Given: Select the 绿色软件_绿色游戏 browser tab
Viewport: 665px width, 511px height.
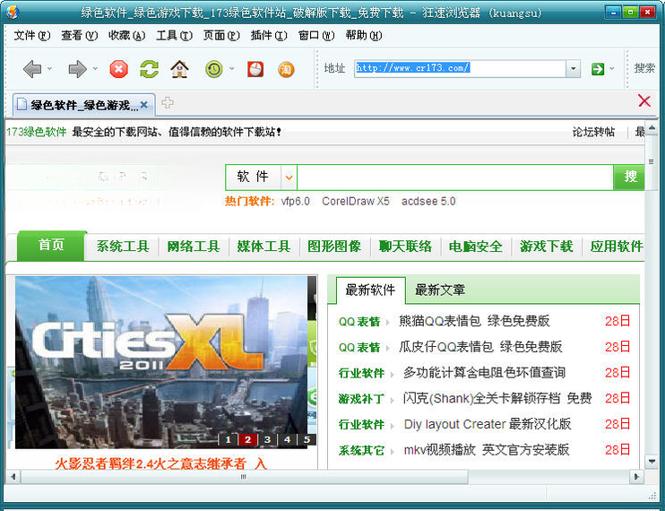Looking at the screenshot, I should coord(83,105).
